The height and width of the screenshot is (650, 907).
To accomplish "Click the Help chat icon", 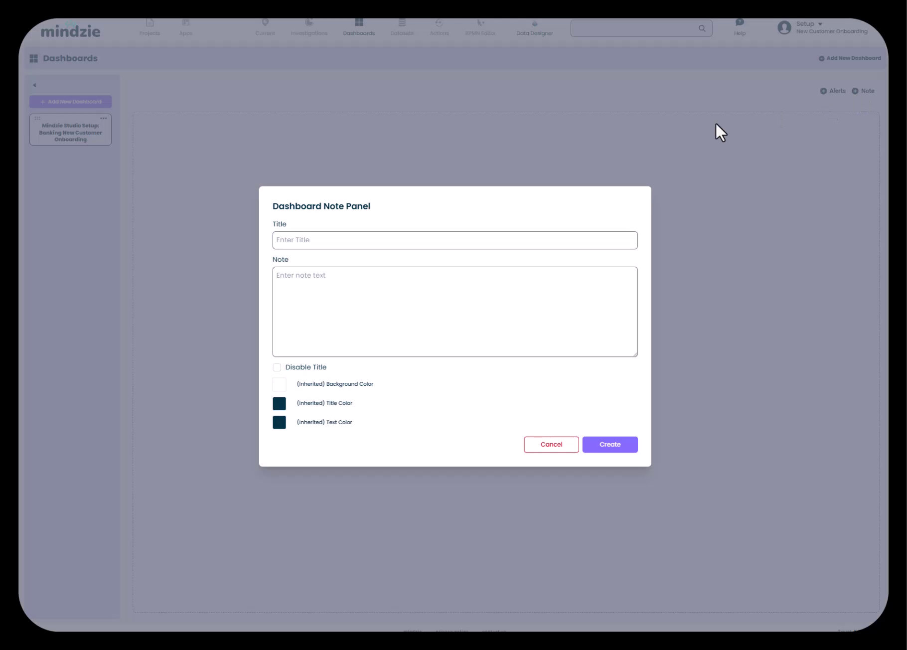I will click(740, 22).
